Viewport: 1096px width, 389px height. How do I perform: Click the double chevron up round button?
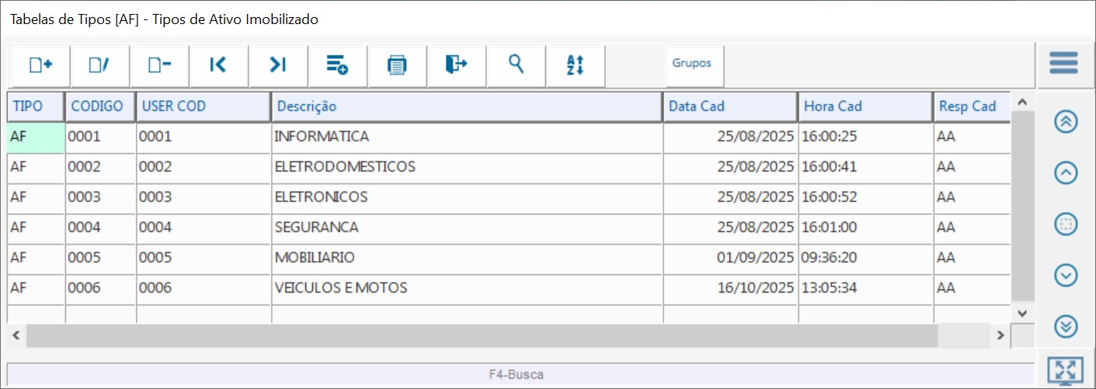[1066, 122]
